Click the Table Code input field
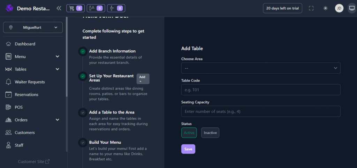This screenshot has width=357, height=168. [260, 90]
